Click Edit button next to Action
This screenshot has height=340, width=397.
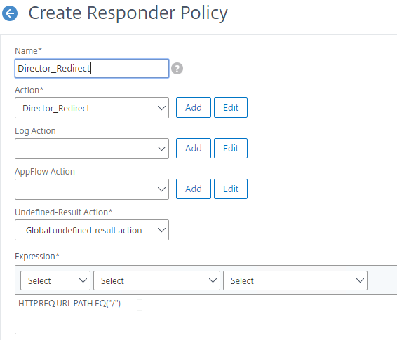pos(231,107)
